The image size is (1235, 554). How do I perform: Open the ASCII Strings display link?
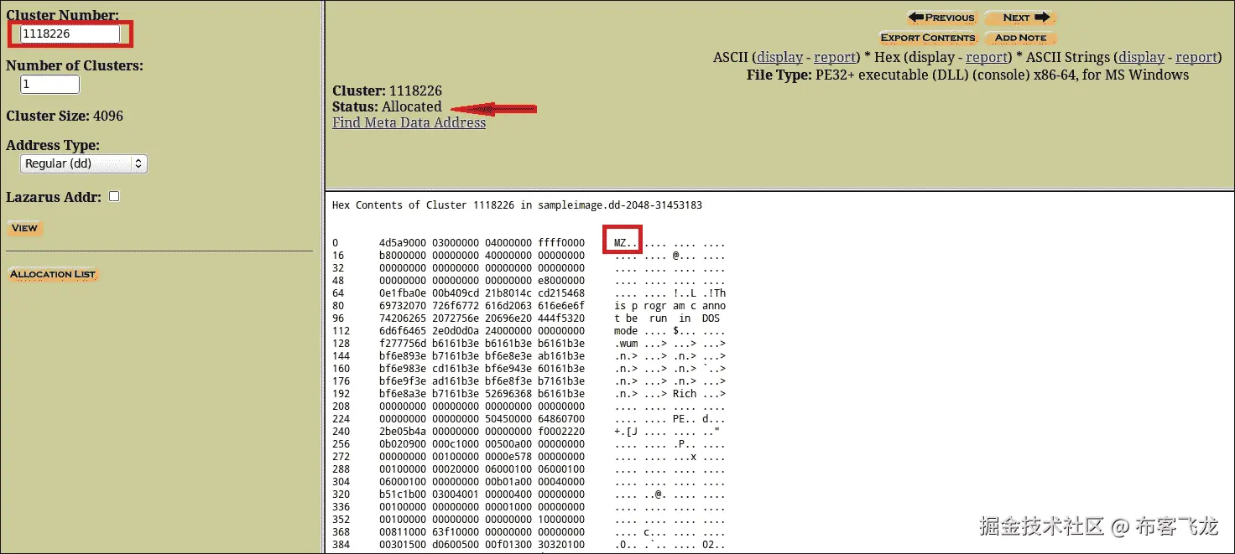tap(1141, 57)
